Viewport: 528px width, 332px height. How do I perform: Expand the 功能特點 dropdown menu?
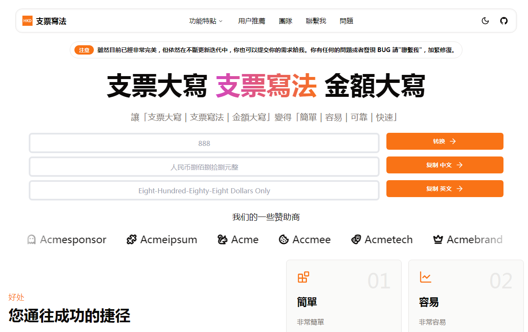[206, 21]
